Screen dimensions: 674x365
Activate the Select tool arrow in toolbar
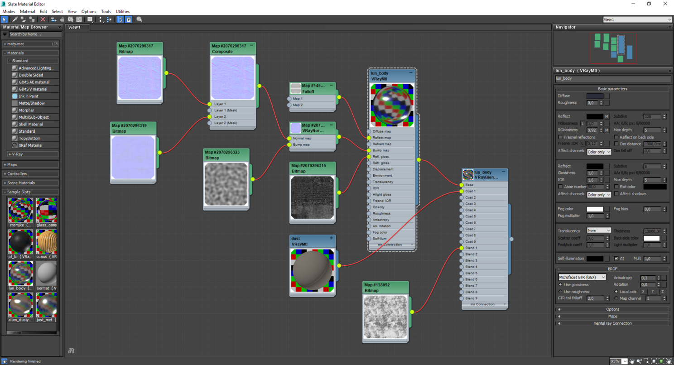tap(5, 19)
